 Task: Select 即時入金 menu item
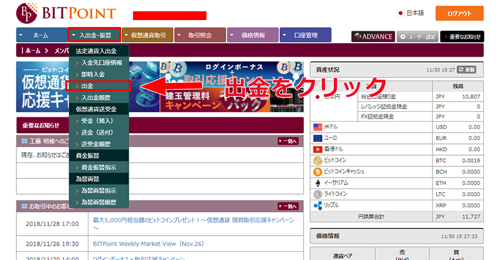[99, 74]
